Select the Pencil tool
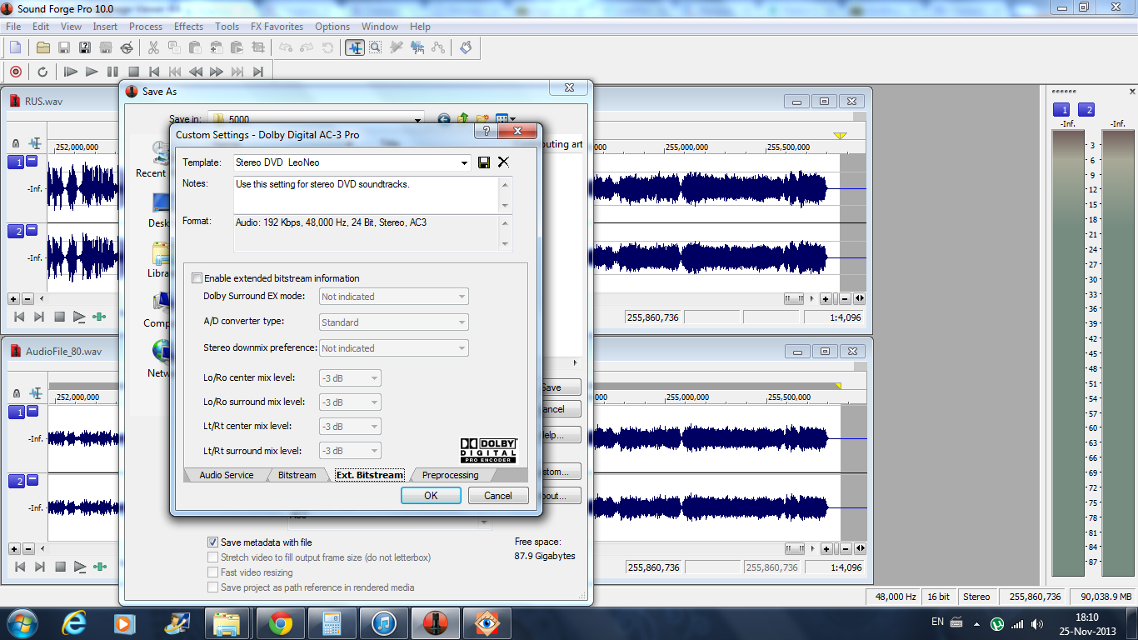 tap(397, 47)
